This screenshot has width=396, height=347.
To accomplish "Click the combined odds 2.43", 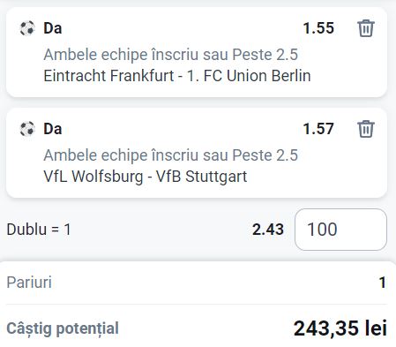I will (268, 230).
